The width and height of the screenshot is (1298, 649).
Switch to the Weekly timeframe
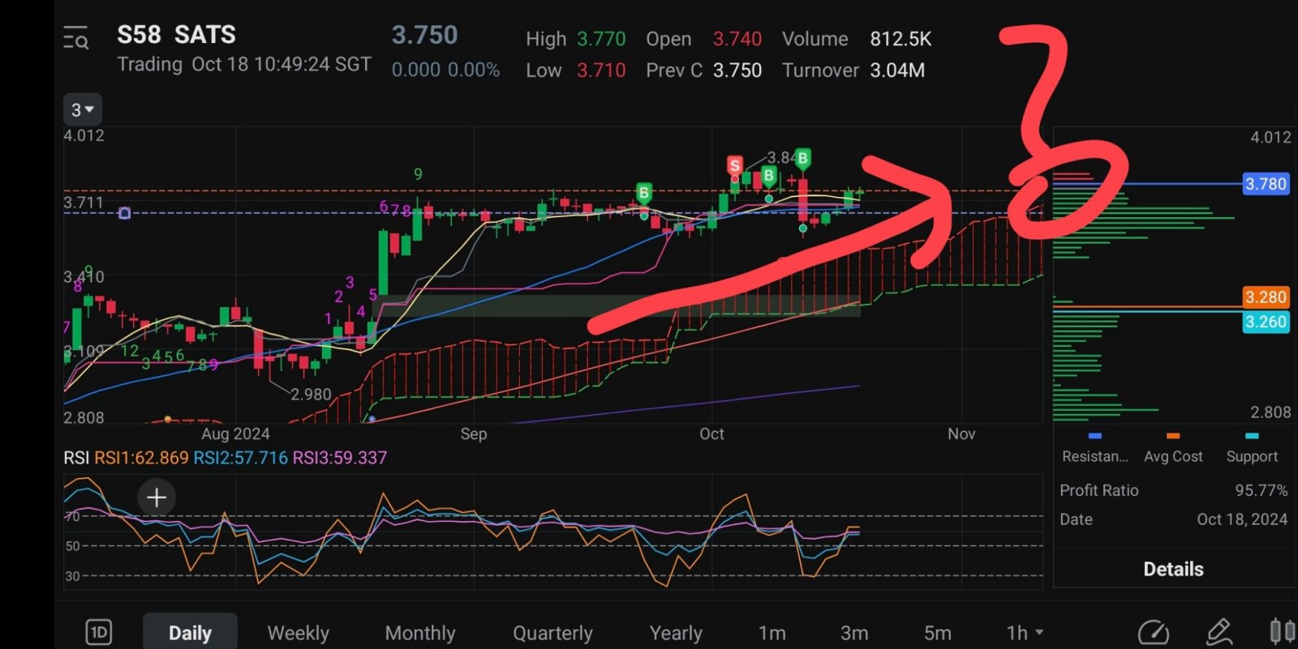point(298,633)
